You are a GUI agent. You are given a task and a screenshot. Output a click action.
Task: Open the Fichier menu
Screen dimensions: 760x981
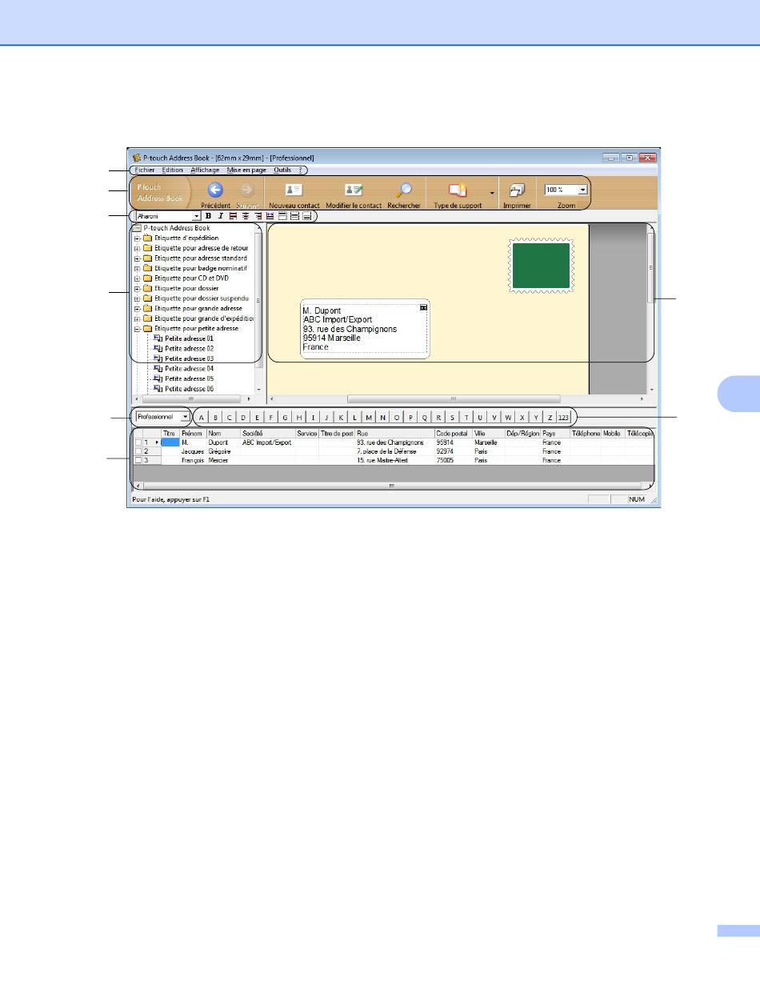point(145,170)
